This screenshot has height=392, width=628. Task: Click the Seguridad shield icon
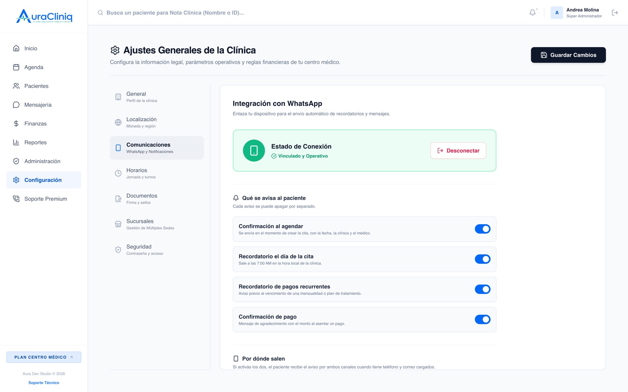click(x=118, y=250)
